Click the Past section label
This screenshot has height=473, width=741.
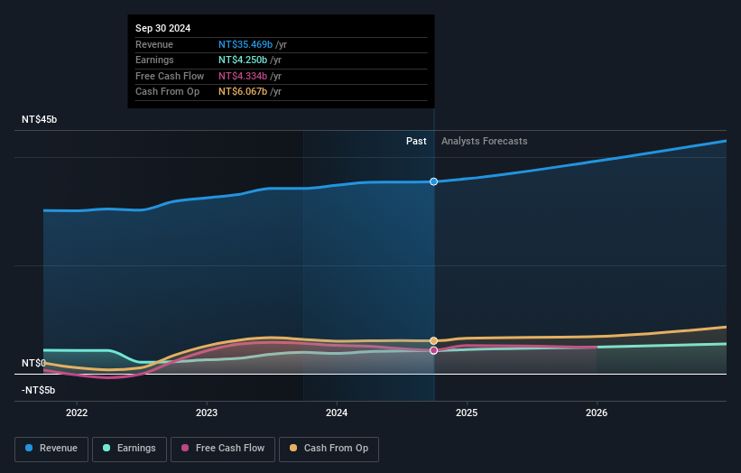[416, 141]
